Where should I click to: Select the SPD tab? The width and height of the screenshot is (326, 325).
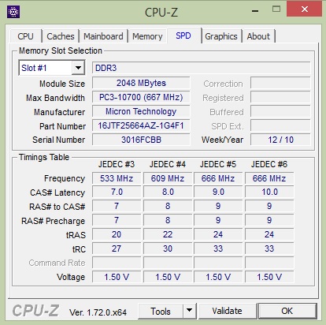coord(183,35)
